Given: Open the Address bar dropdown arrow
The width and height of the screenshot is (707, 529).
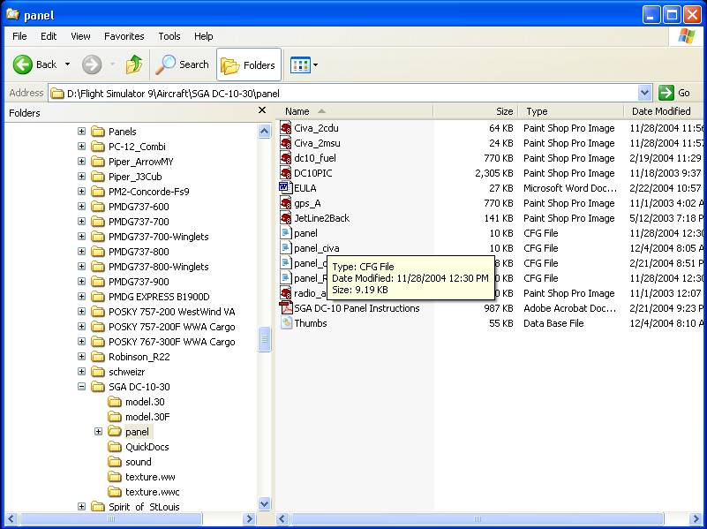Looking at the screenshot, I should (x=644, y=93).
